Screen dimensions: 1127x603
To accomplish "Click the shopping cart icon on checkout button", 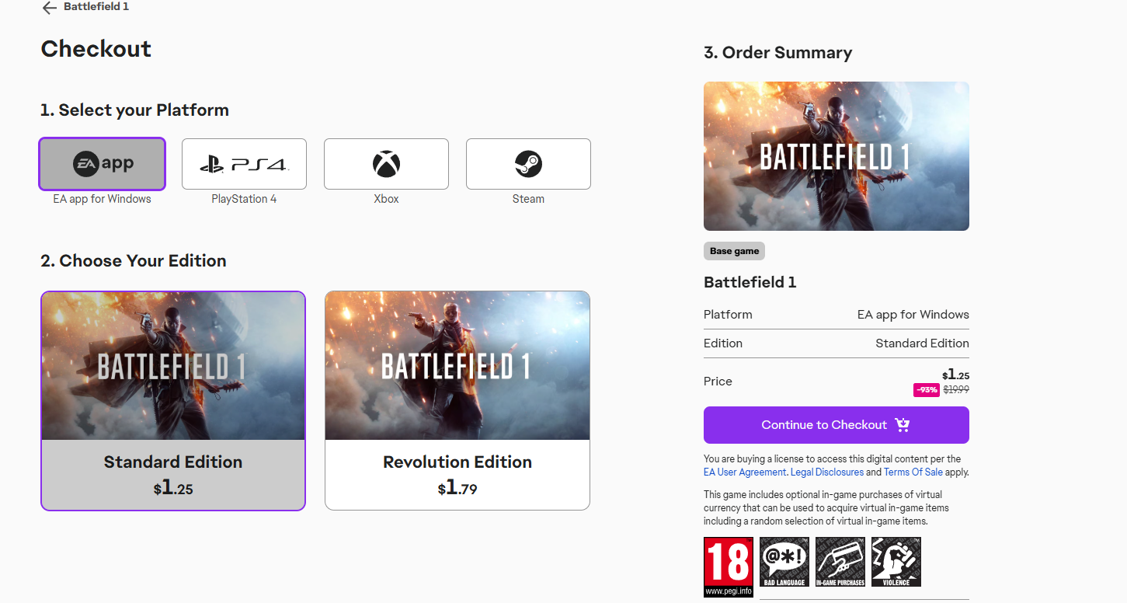I will click(x=902, y=425).
